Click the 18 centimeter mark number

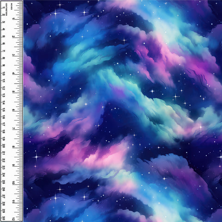[x=4, y=131]
